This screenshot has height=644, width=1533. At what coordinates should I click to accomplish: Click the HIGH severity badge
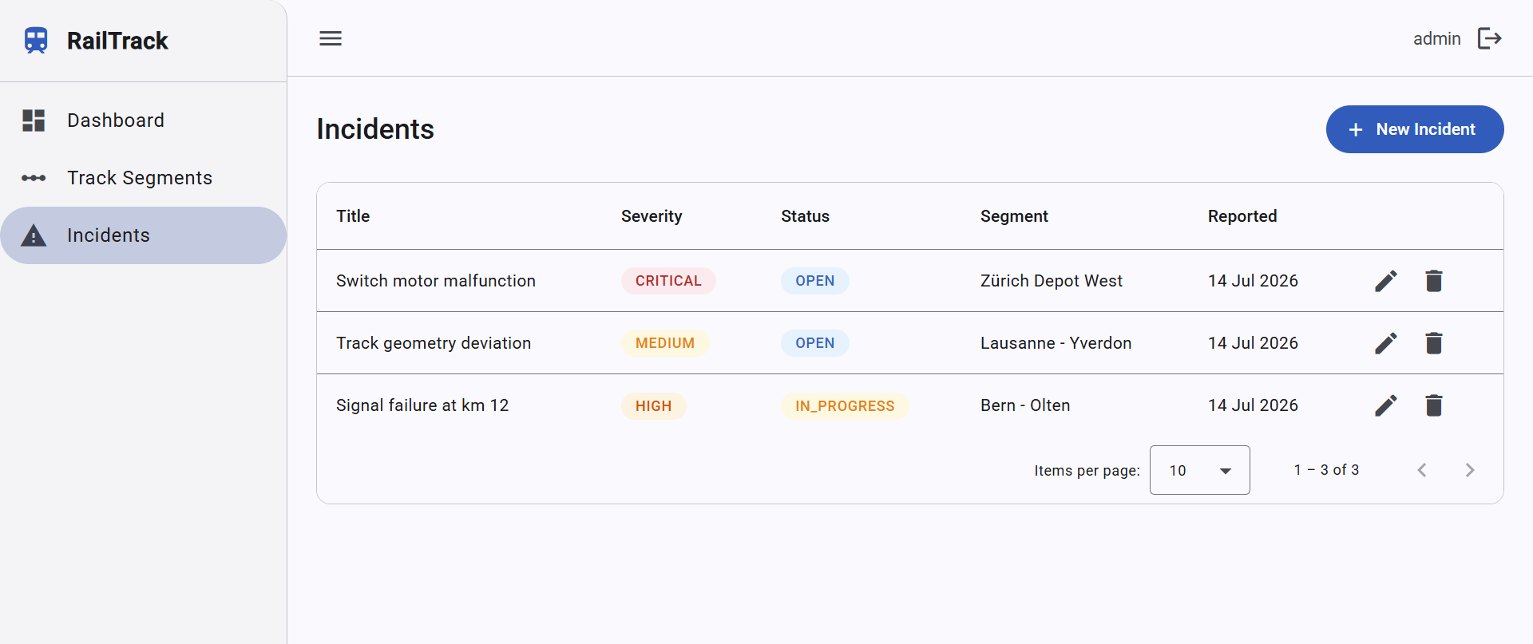pos(653,405)
